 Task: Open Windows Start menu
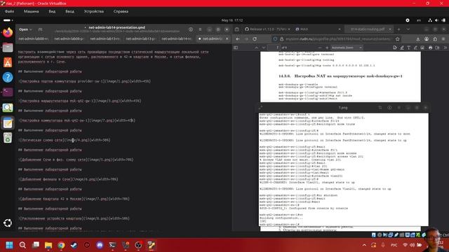pos(9,245)
